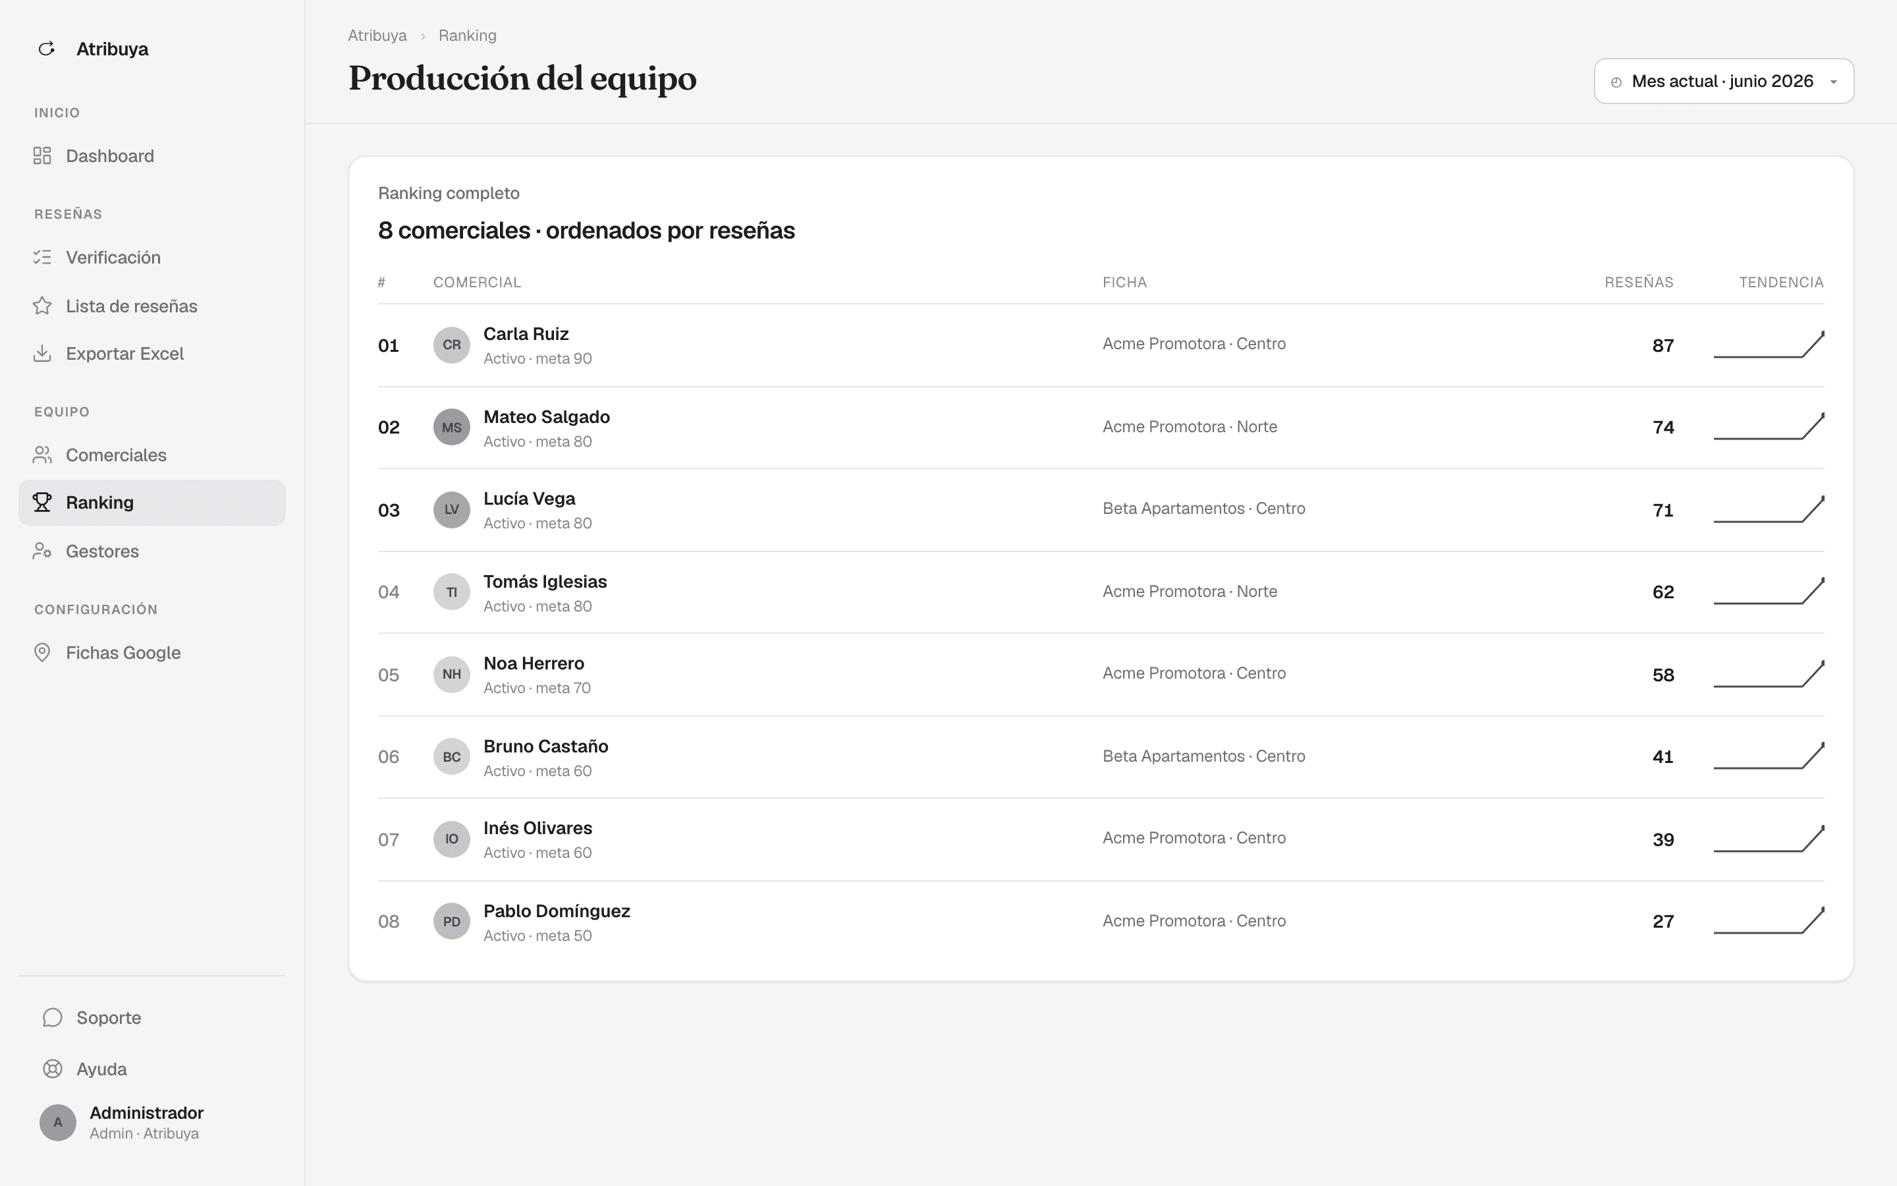Viewport: 1897px width, 1186px height.
Task: Click the review count 62
Action: point(1663,592)
